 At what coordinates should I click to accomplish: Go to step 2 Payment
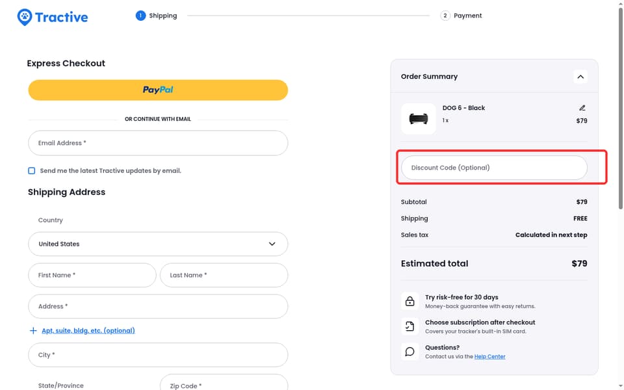click(x=461, y=16)
